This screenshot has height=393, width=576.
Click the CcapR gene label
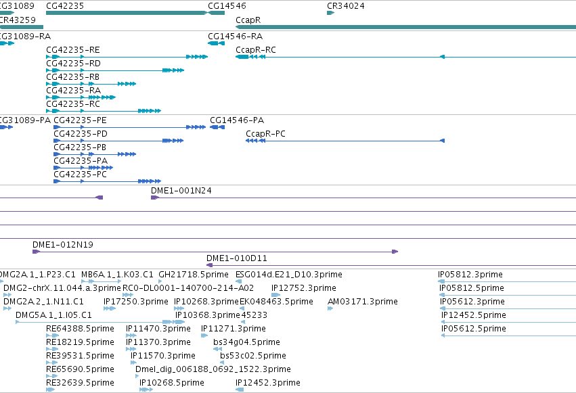pos(248,20)
